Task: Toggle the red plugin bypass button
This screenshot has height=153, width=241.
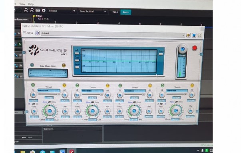Action: click(194, 48)
